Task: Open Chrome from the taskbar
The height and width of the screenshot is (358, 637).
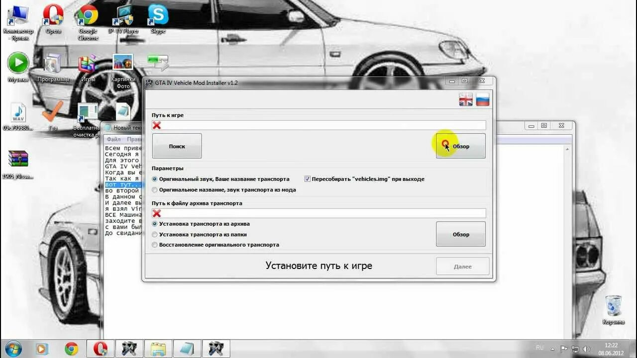Action: click(x=71, y=349)
